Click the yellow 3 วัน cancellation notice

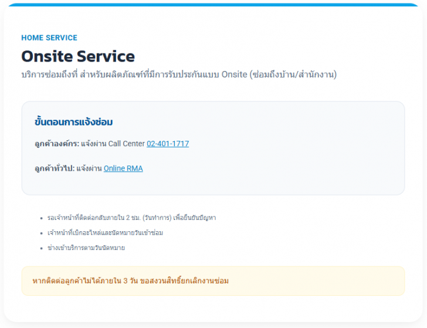click(x=213, y=281)
